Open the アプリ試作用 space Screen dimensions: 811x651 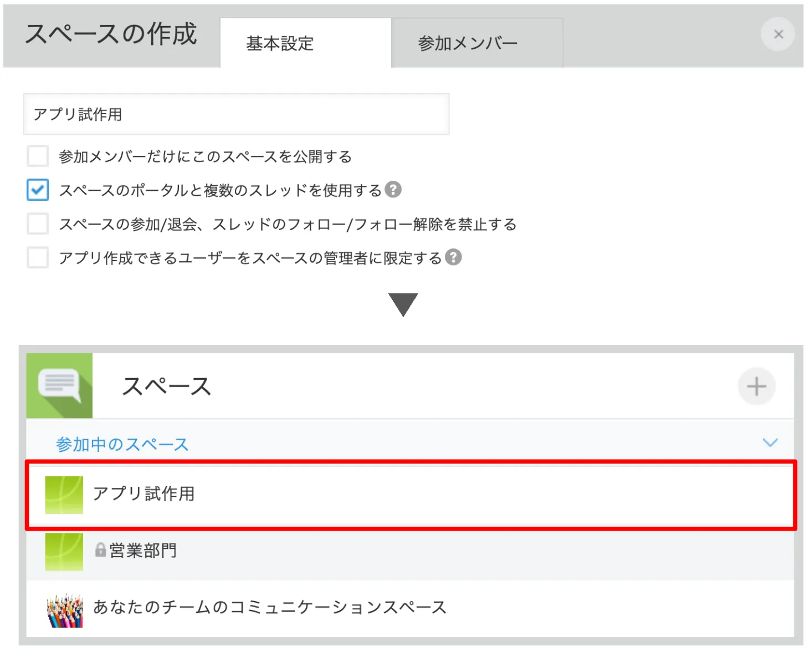[144, 494]
